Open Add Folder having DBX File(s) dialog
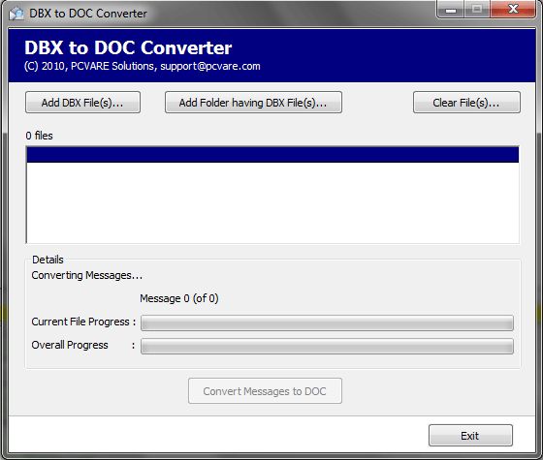The width and height of the screenshot is (543, 460). click(253, 103)
